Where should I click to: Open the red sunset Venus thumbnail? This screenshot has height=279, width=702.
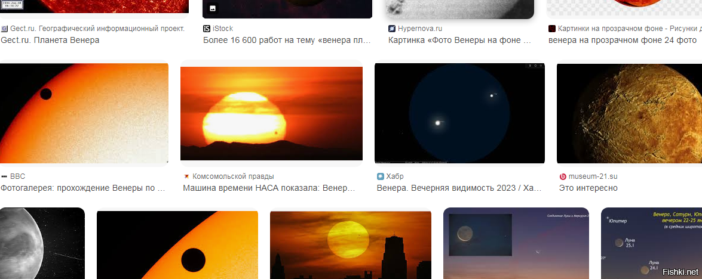coord(271,113)
